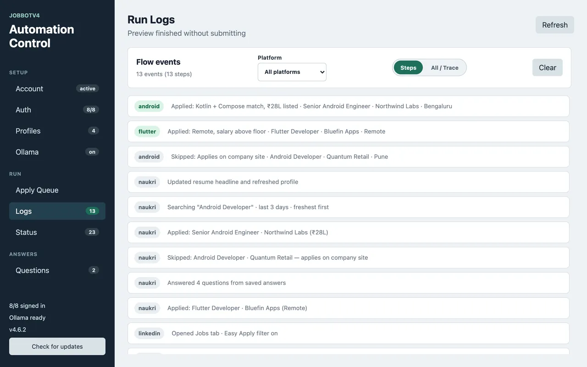Clear the flow events list
Image resolution: width=587 pixels, height=367 pixels.
point(548,67)
